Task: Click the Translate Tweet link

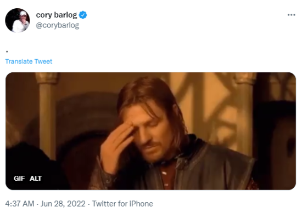Action: coord(29,61)
